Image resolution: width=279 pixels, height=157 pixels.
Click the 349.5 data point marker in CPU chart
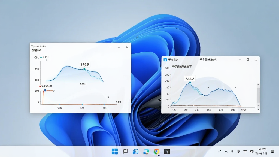coord(84,69)
